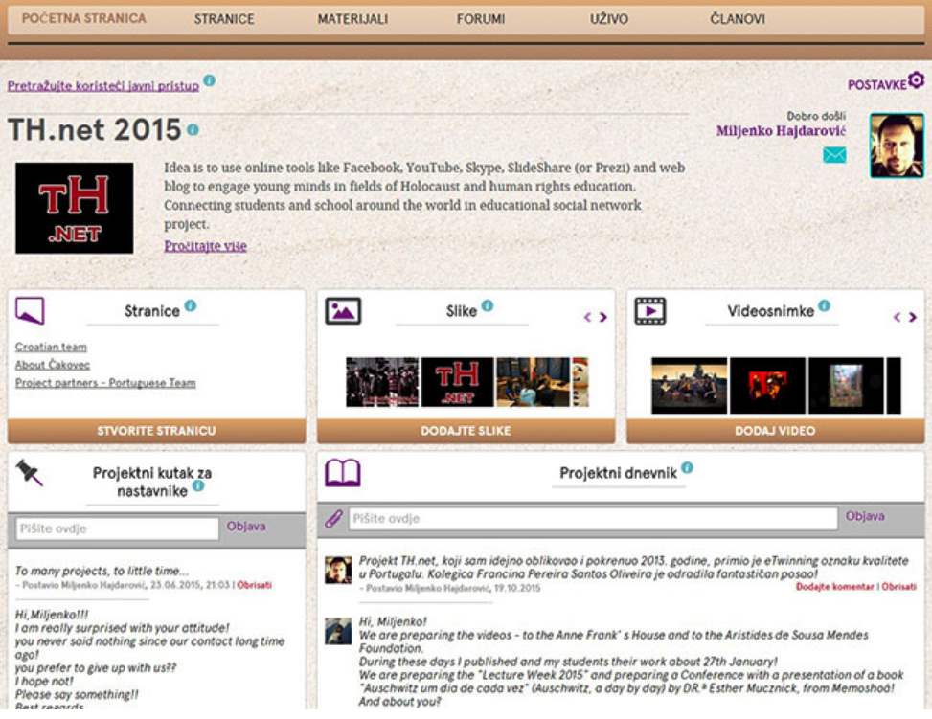Click the info icon beside Stranice heading
The height and width of the screenshot is (719, 932).
(x=191, y=306)
